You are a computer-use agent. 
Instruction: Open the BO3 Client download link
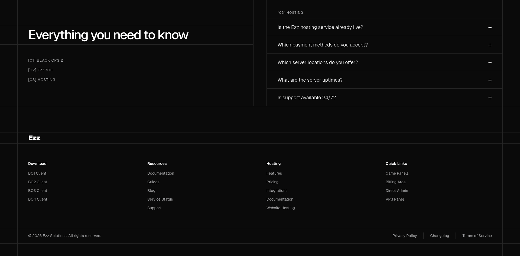coord(38,191)
